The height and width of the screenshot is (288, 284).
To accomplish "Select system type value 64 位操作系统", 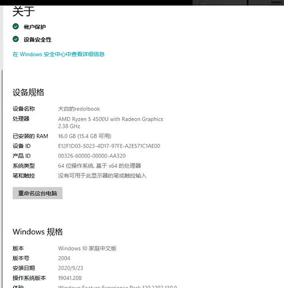I will point(100,166).
